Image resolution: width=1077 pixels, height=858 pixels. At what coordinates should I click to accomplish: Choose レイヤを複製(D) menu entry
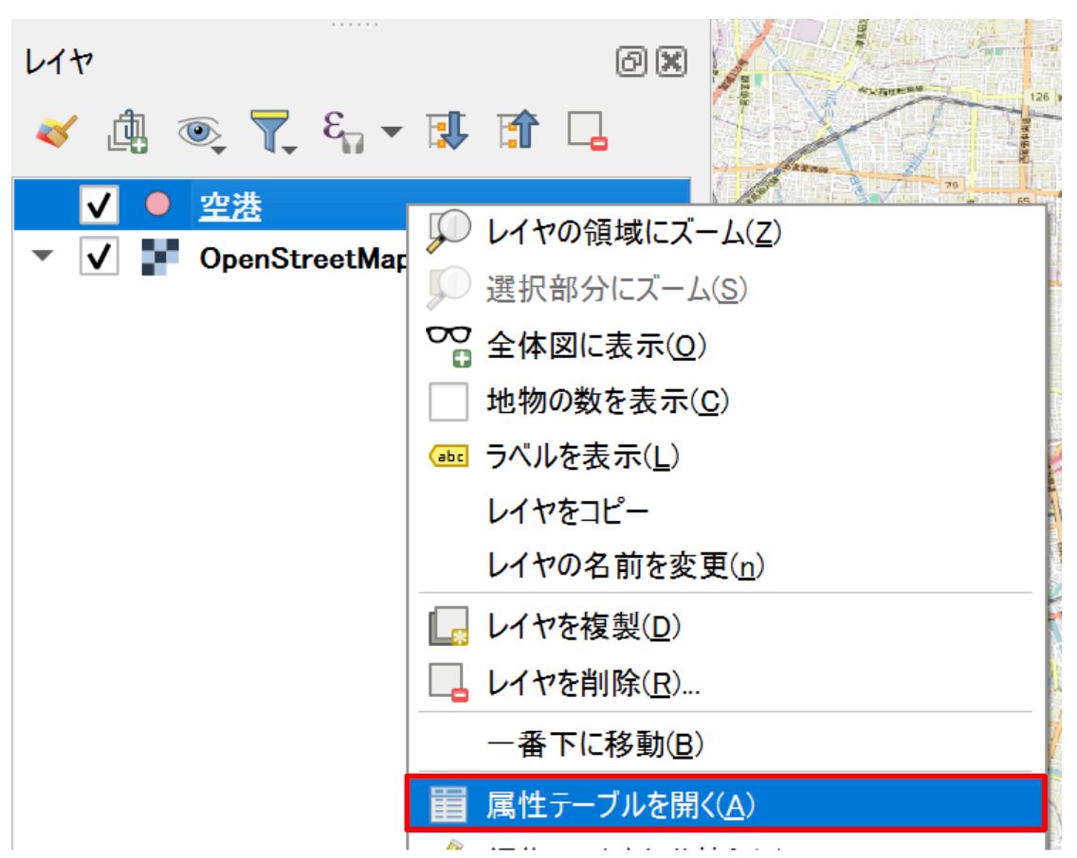click(x=727, y=626)
